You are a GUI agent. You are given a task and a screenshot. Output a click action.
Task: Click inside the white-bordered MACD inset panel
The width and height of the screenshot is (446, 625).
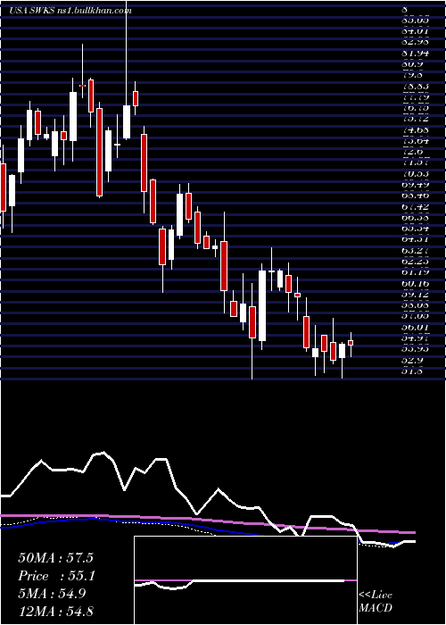pos(245,580)
